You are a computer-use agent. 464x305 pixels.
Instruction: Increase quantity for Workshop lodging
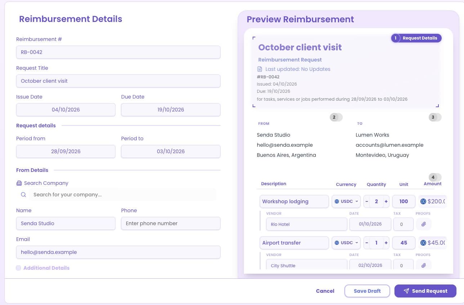pos(386,201)
